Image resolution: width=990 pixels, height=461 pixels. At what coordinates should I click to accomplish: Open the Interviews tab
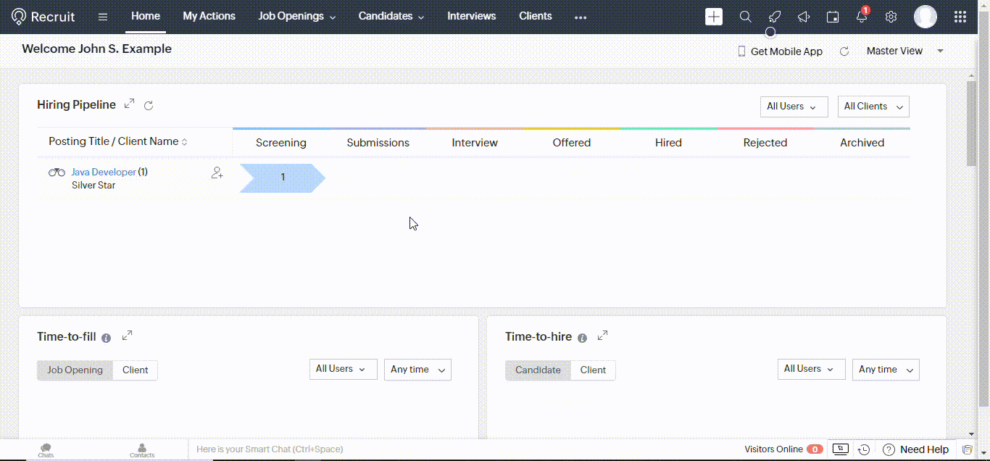pos(471,16)
